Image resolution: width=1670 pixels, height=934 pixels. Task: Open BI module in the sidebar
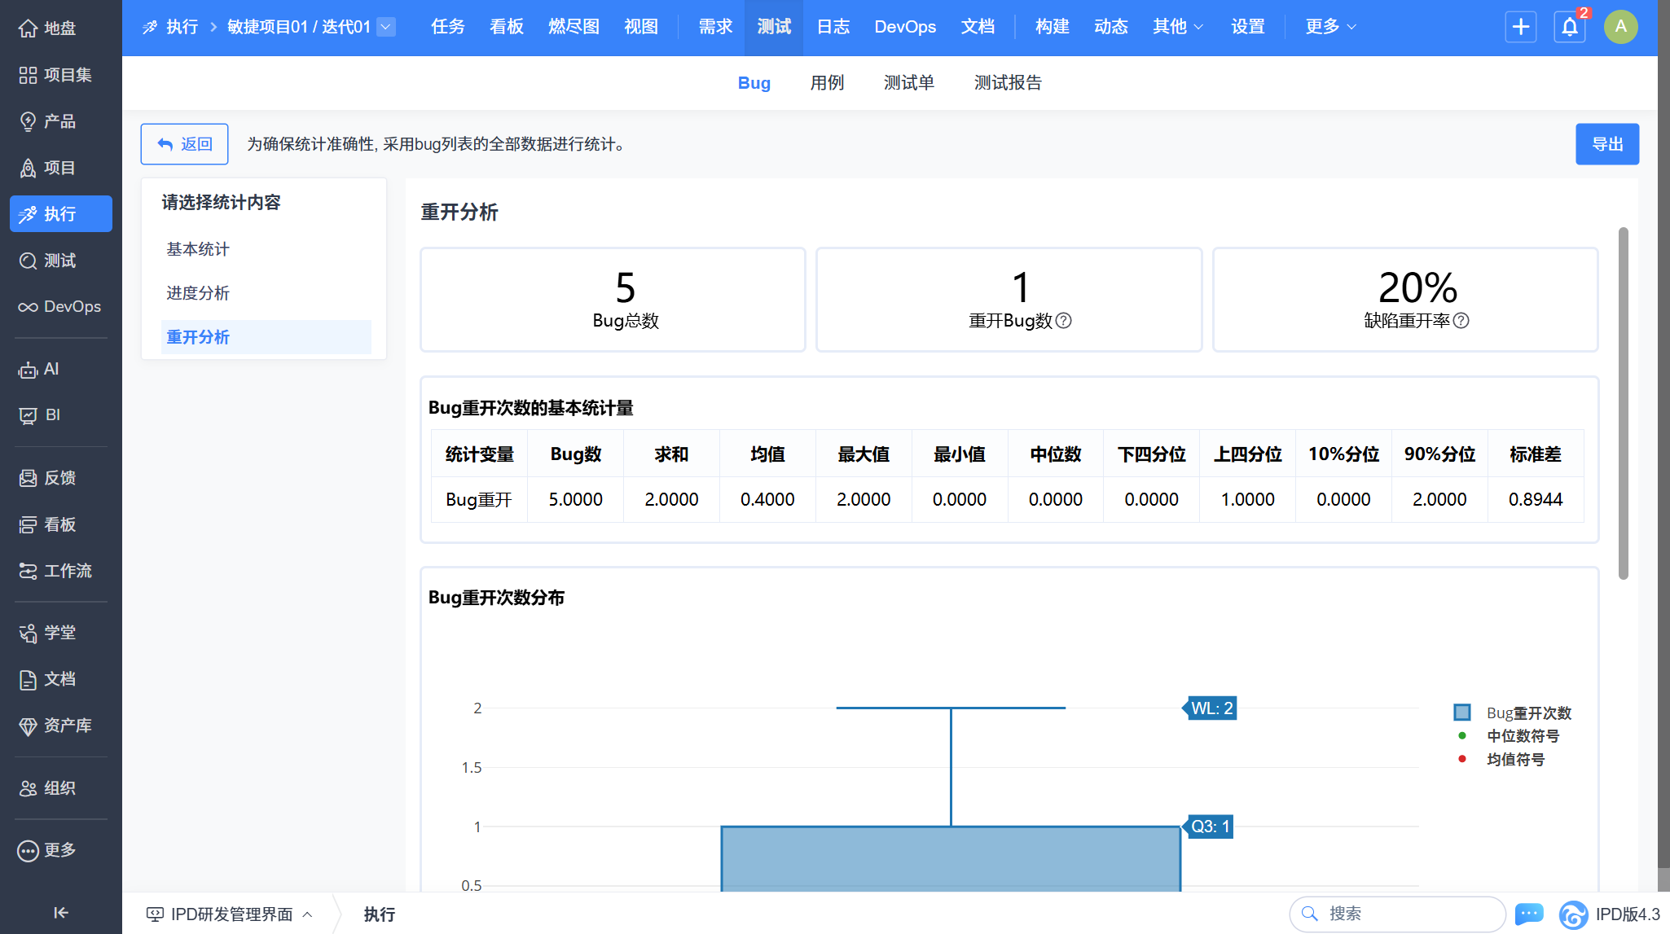52,414
